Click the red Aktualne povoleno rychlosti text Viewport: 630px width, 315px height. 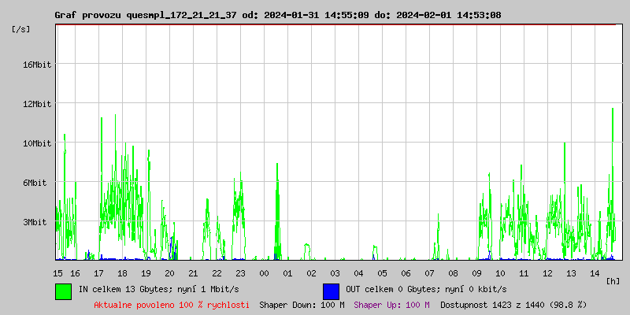coord(172,305)
